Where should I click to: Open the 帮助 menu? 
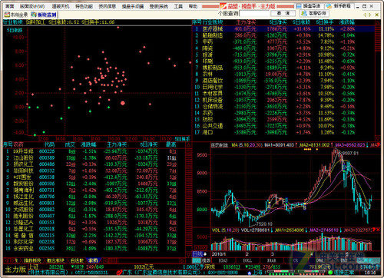click(193, 6)
